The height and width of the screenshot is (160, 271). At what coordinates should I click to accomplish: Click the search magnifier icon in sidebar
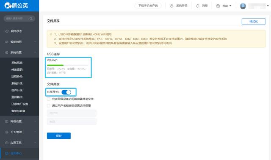(x=31, y=19)
